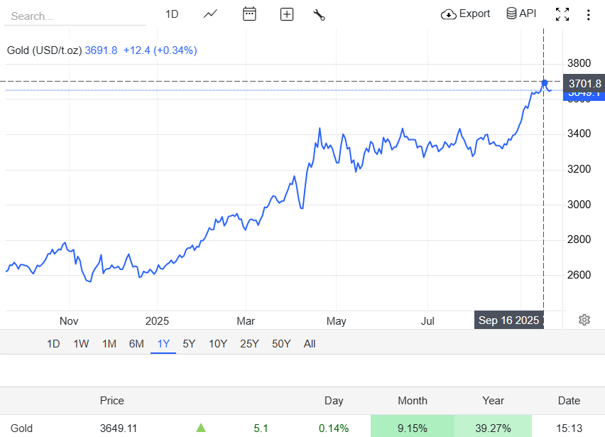The image size is (605, 437).
Task: Open the 1D interval dropdown
Action: (172, 14)
